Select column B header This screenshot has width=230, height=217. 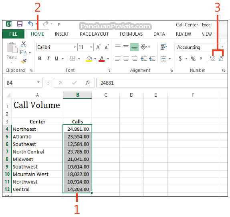(x=77, y=95)
